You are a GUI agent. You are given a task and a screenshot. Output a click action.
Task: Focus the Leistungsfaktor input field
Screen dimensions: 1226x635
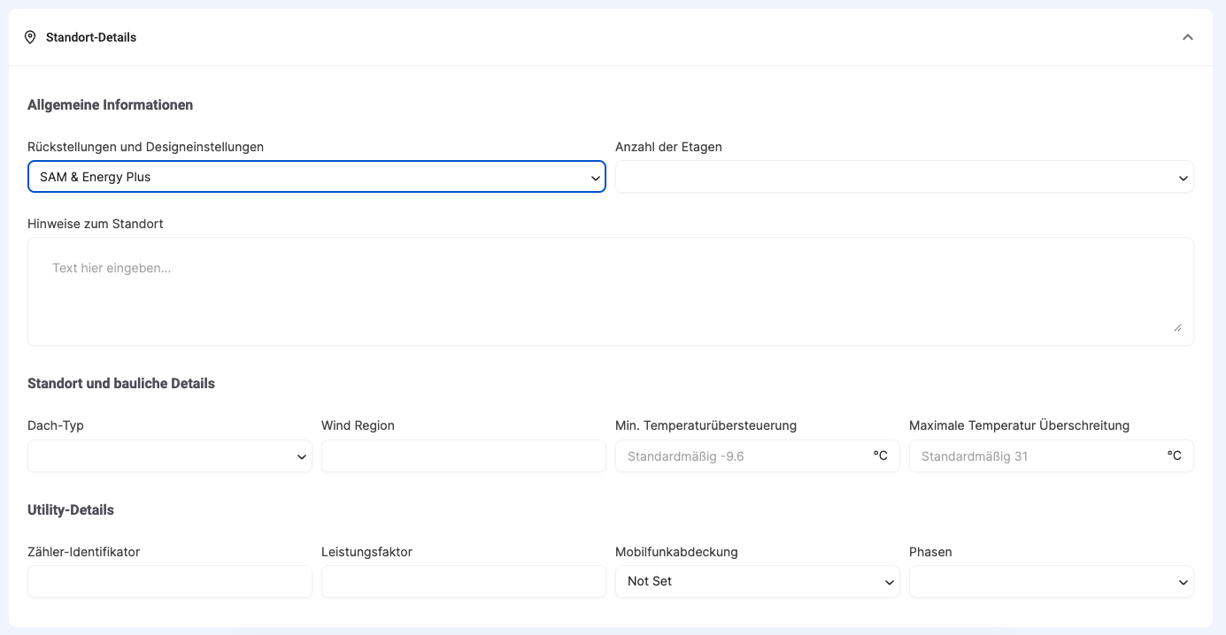pyautogui.click(x=463, y=582)
